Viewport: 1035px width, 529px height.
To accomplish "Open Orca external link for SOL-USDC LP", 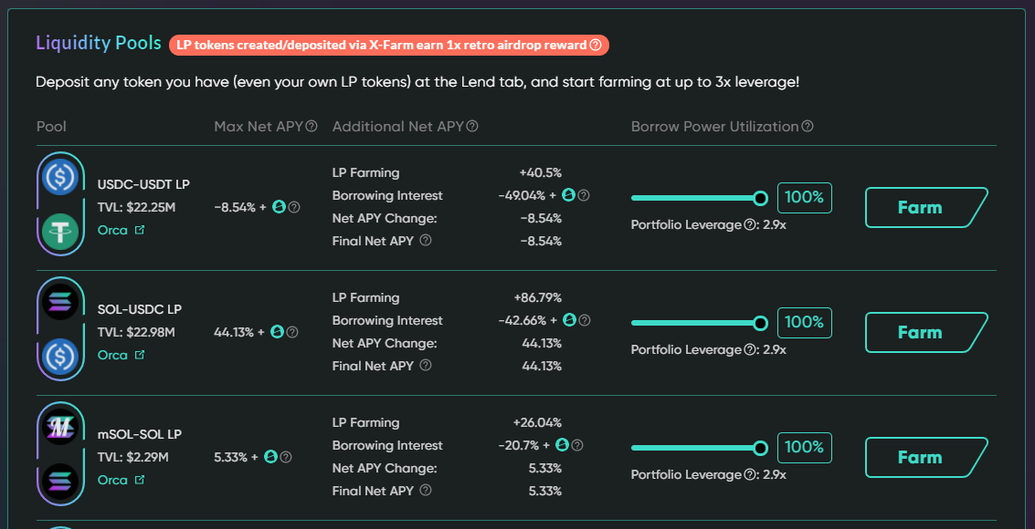I will click(x=139, y=355).
